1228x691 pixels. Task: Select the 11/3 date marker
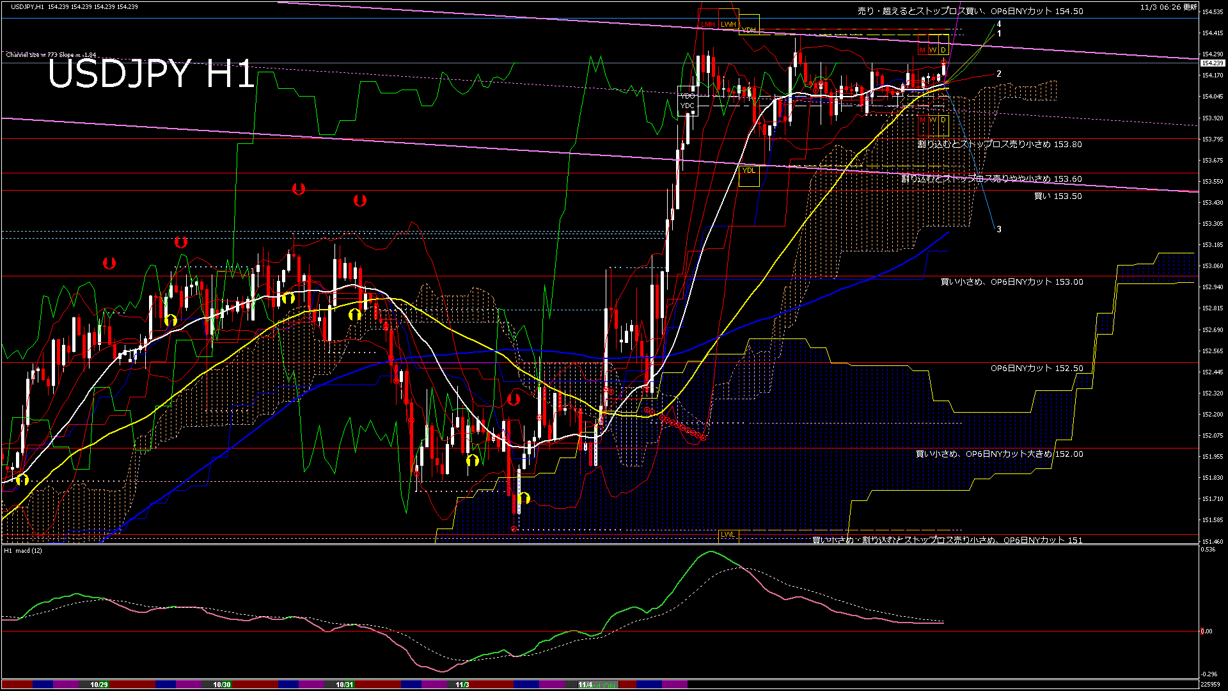(x=462, y=685)
